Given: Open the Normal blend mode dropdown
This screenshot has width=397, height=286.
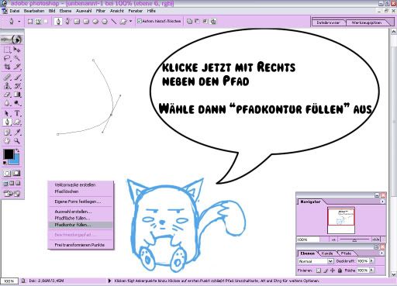Looking at the screenshot, I should [x=316, y=261].
